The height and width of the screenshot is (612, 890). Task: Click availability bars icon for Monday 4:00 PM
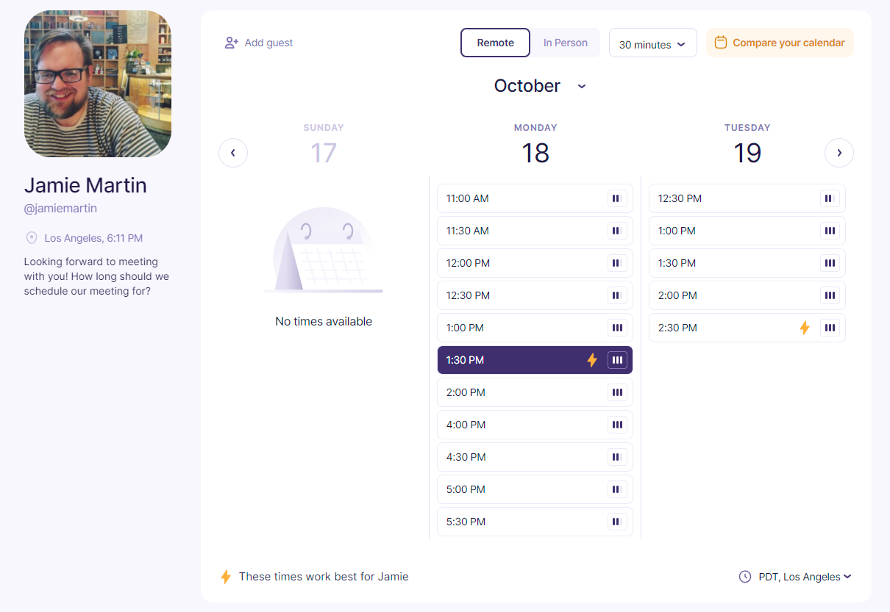point(617,425)
